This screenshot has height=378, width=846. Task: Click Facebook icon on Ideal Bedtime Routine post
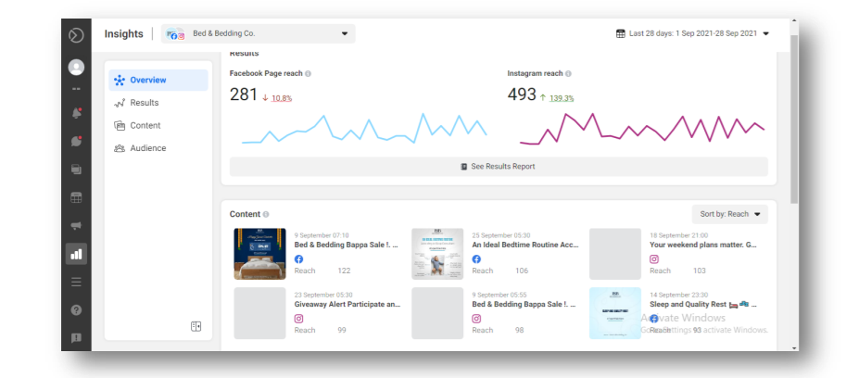pos(476,258)
